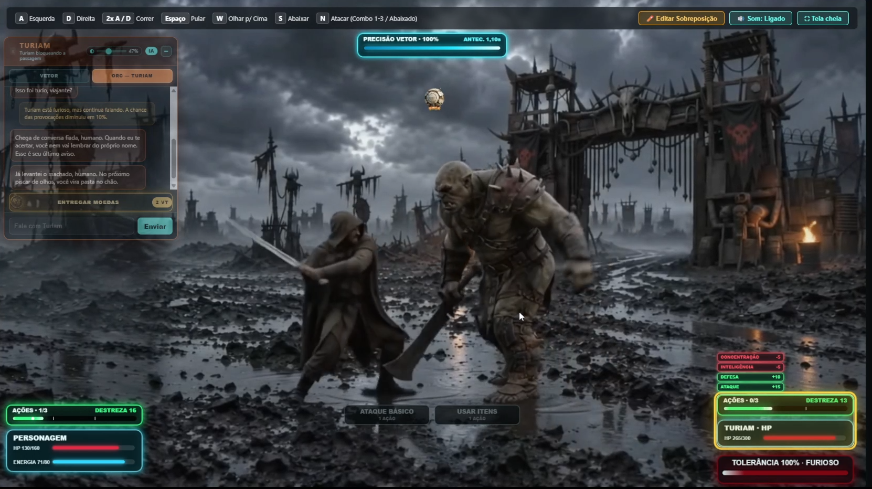Click the Espaço Pular key hint
Viewport: 872px width, 489px height.
183,18
